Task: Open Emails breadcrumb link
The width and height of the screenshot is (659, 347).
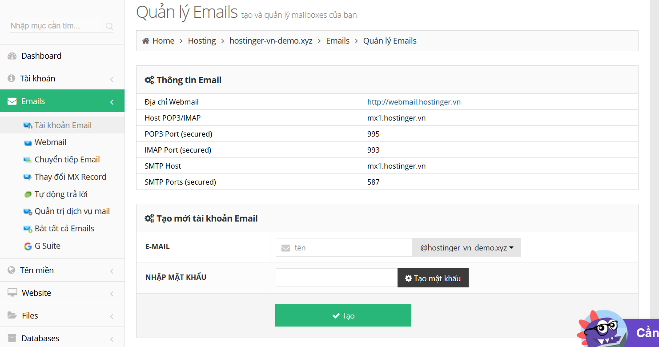Action: tap(338, 41)
